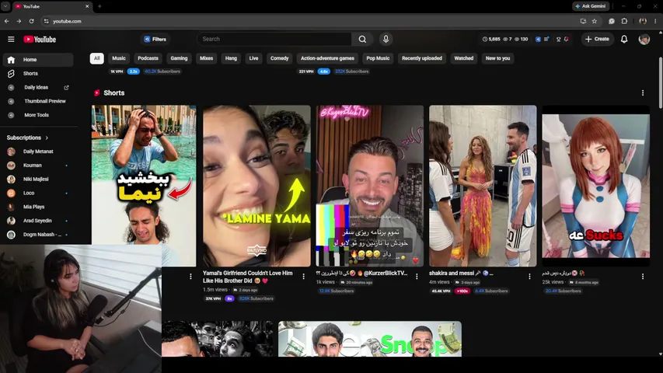Open a new browser tab
The width and height of the screenshot is (663, 373).
coord(99,6)
